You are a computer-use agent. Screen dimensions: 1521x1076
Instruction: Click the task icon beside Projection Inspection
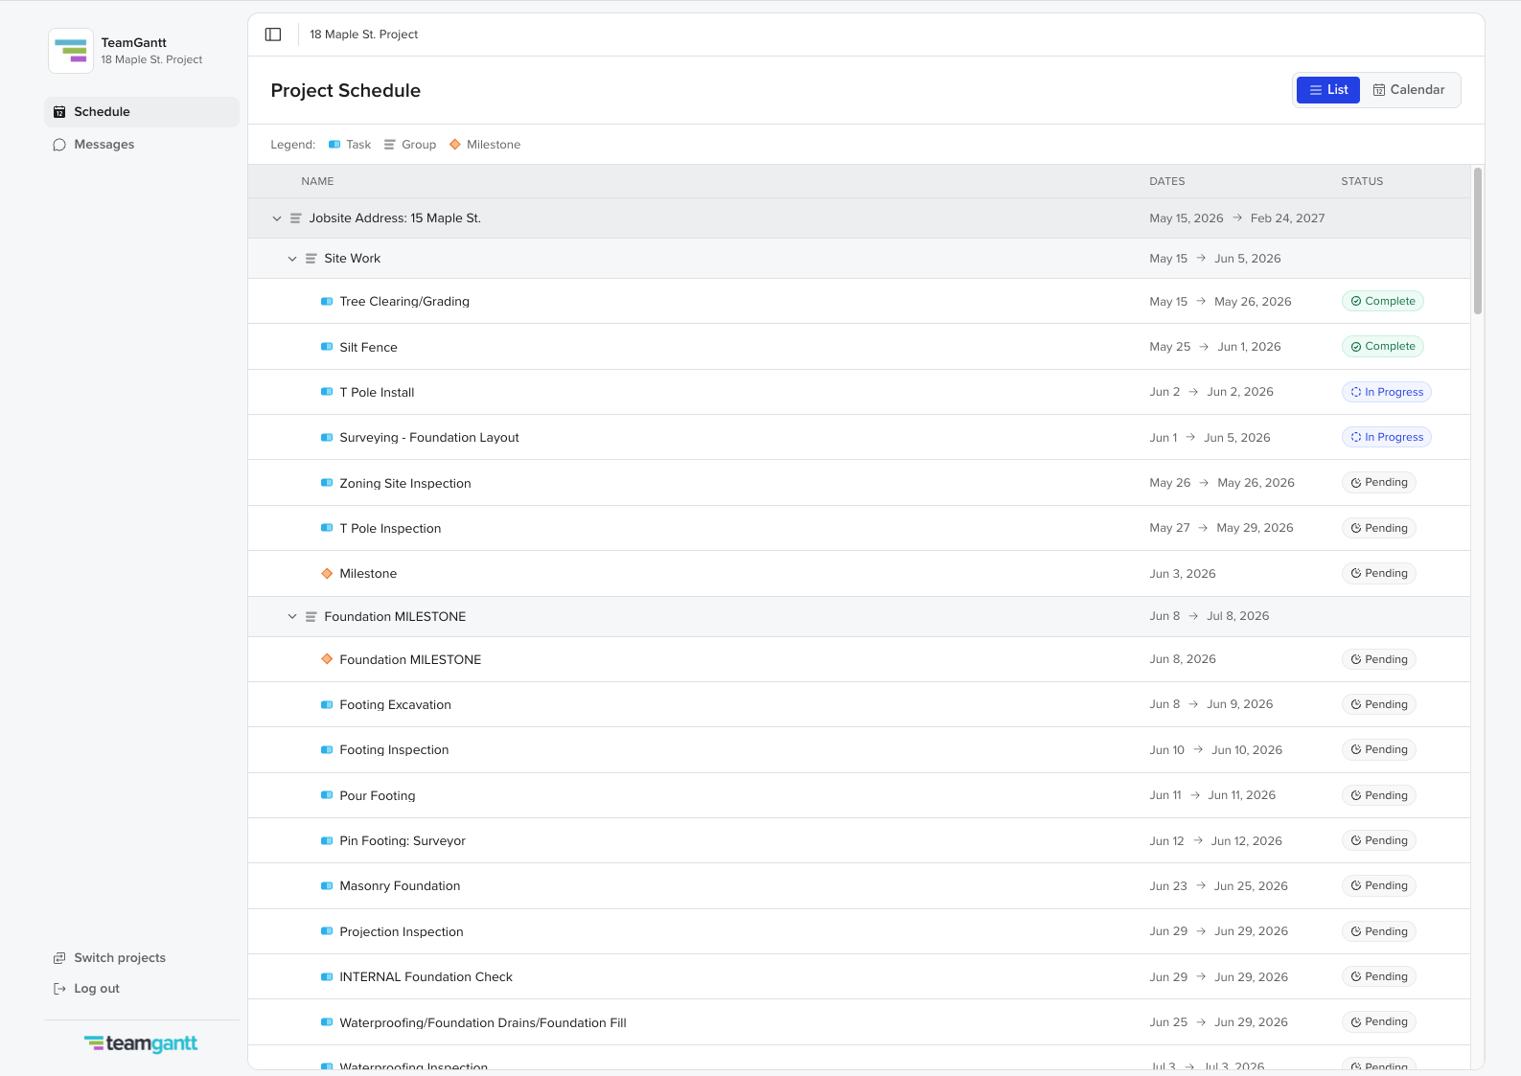point(327,931)
